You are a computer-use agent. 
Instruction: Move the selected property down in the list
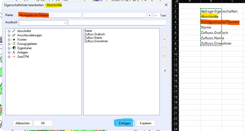pos(165,56)
